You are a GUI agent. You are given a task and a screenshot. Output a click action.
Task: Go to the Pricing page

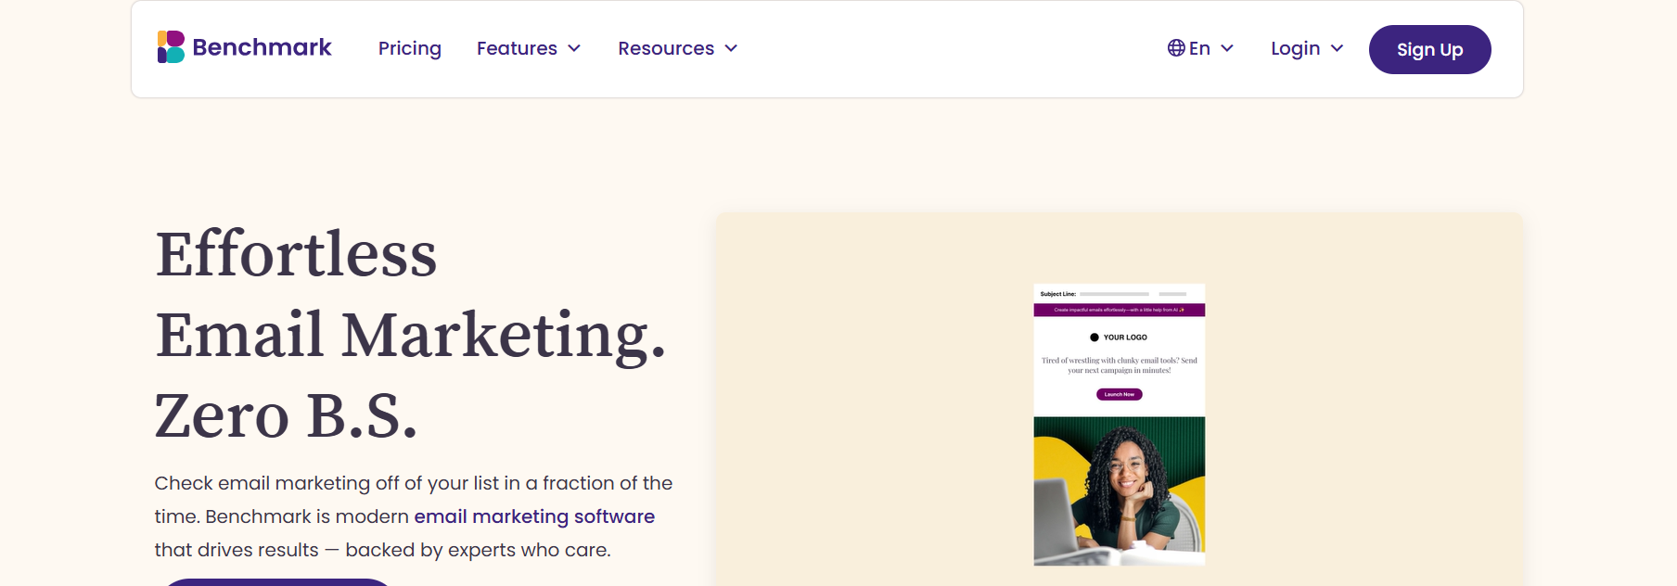click(410, 48)
